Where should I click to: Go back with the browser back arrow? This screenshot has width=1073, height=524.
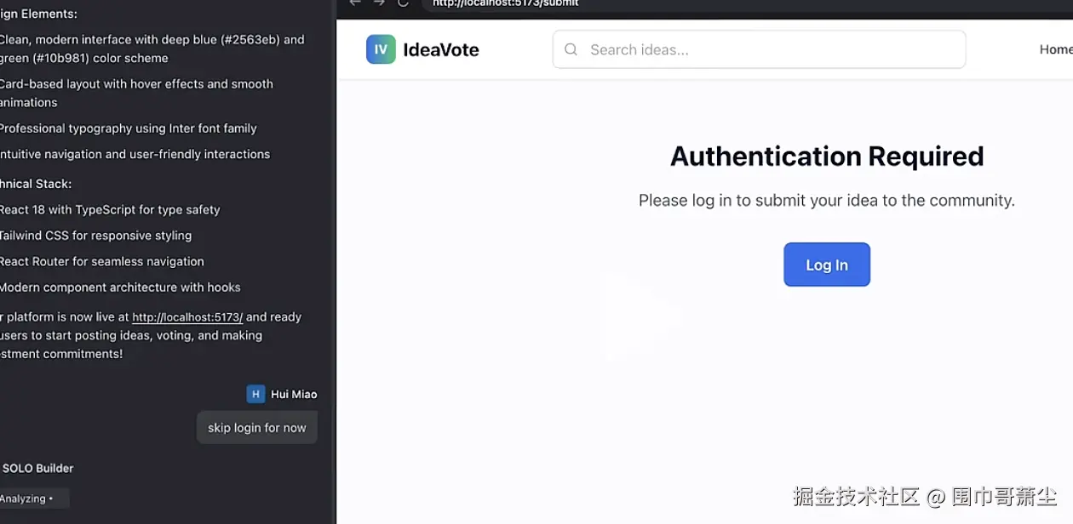click(355, 3)
